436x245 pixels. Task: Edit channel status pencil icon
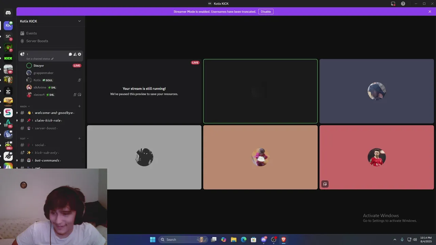point(52,59)
